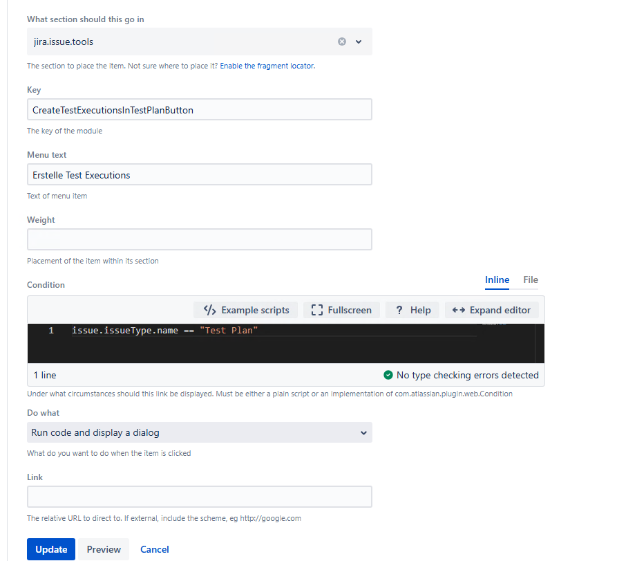Focus the Link input field
The image size is (617, 561).
point(200,497)
